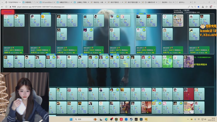Switch to the 哔哩哔哩 browser tab
Screen dimensions: 217x122
point(30,2)
